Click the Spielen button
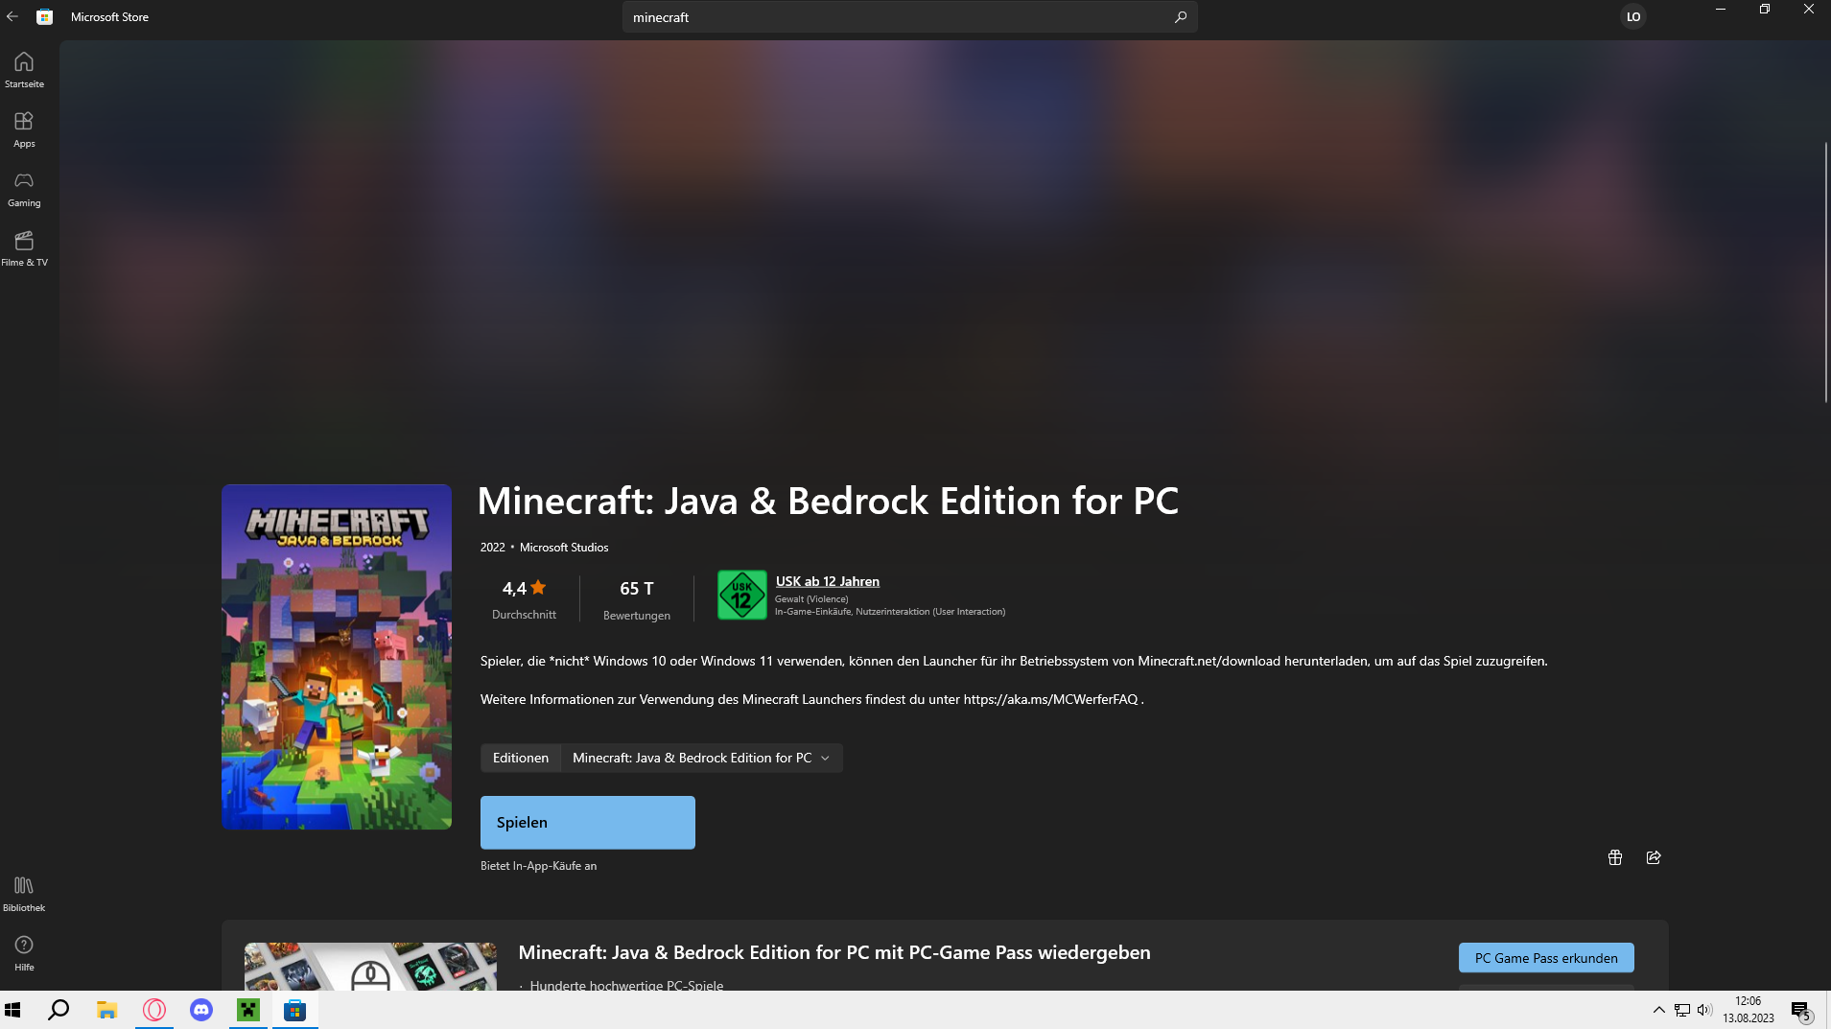Screen dimensions: 1831x1029 588,823
